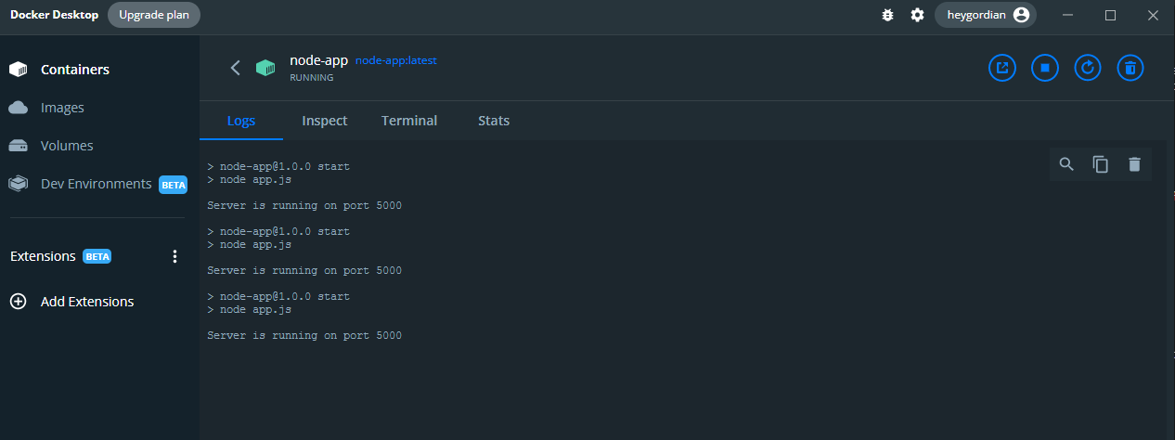1175x440 pixels.
Task: Delete the node-app container
Action: tap(1130, 68)
